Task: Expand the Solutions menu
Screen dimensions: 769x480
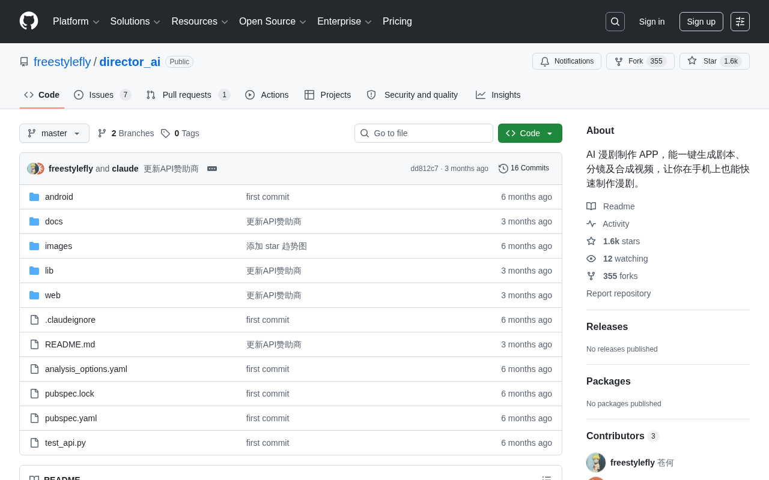Action: (x=136, y=22)
